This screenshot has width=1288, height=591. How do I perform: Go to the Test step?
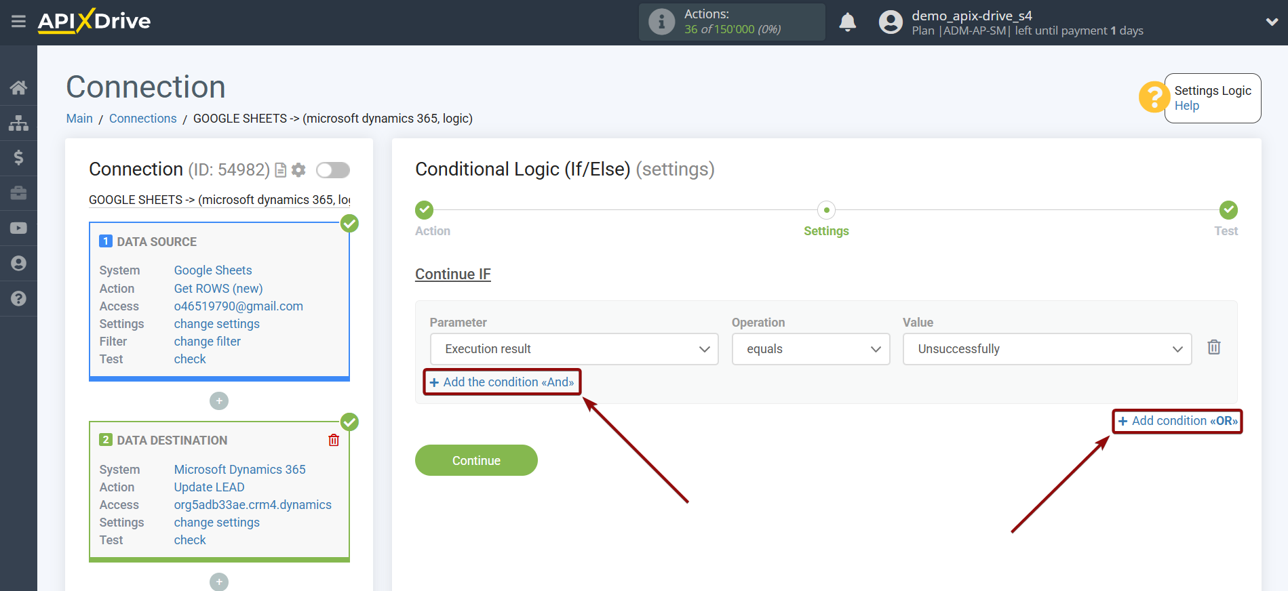coord(1228,210)
